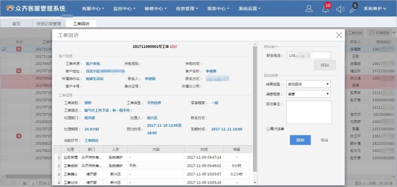Close the 工单回访 dialog with X
The image size is (397, 187).
(339, 35)
